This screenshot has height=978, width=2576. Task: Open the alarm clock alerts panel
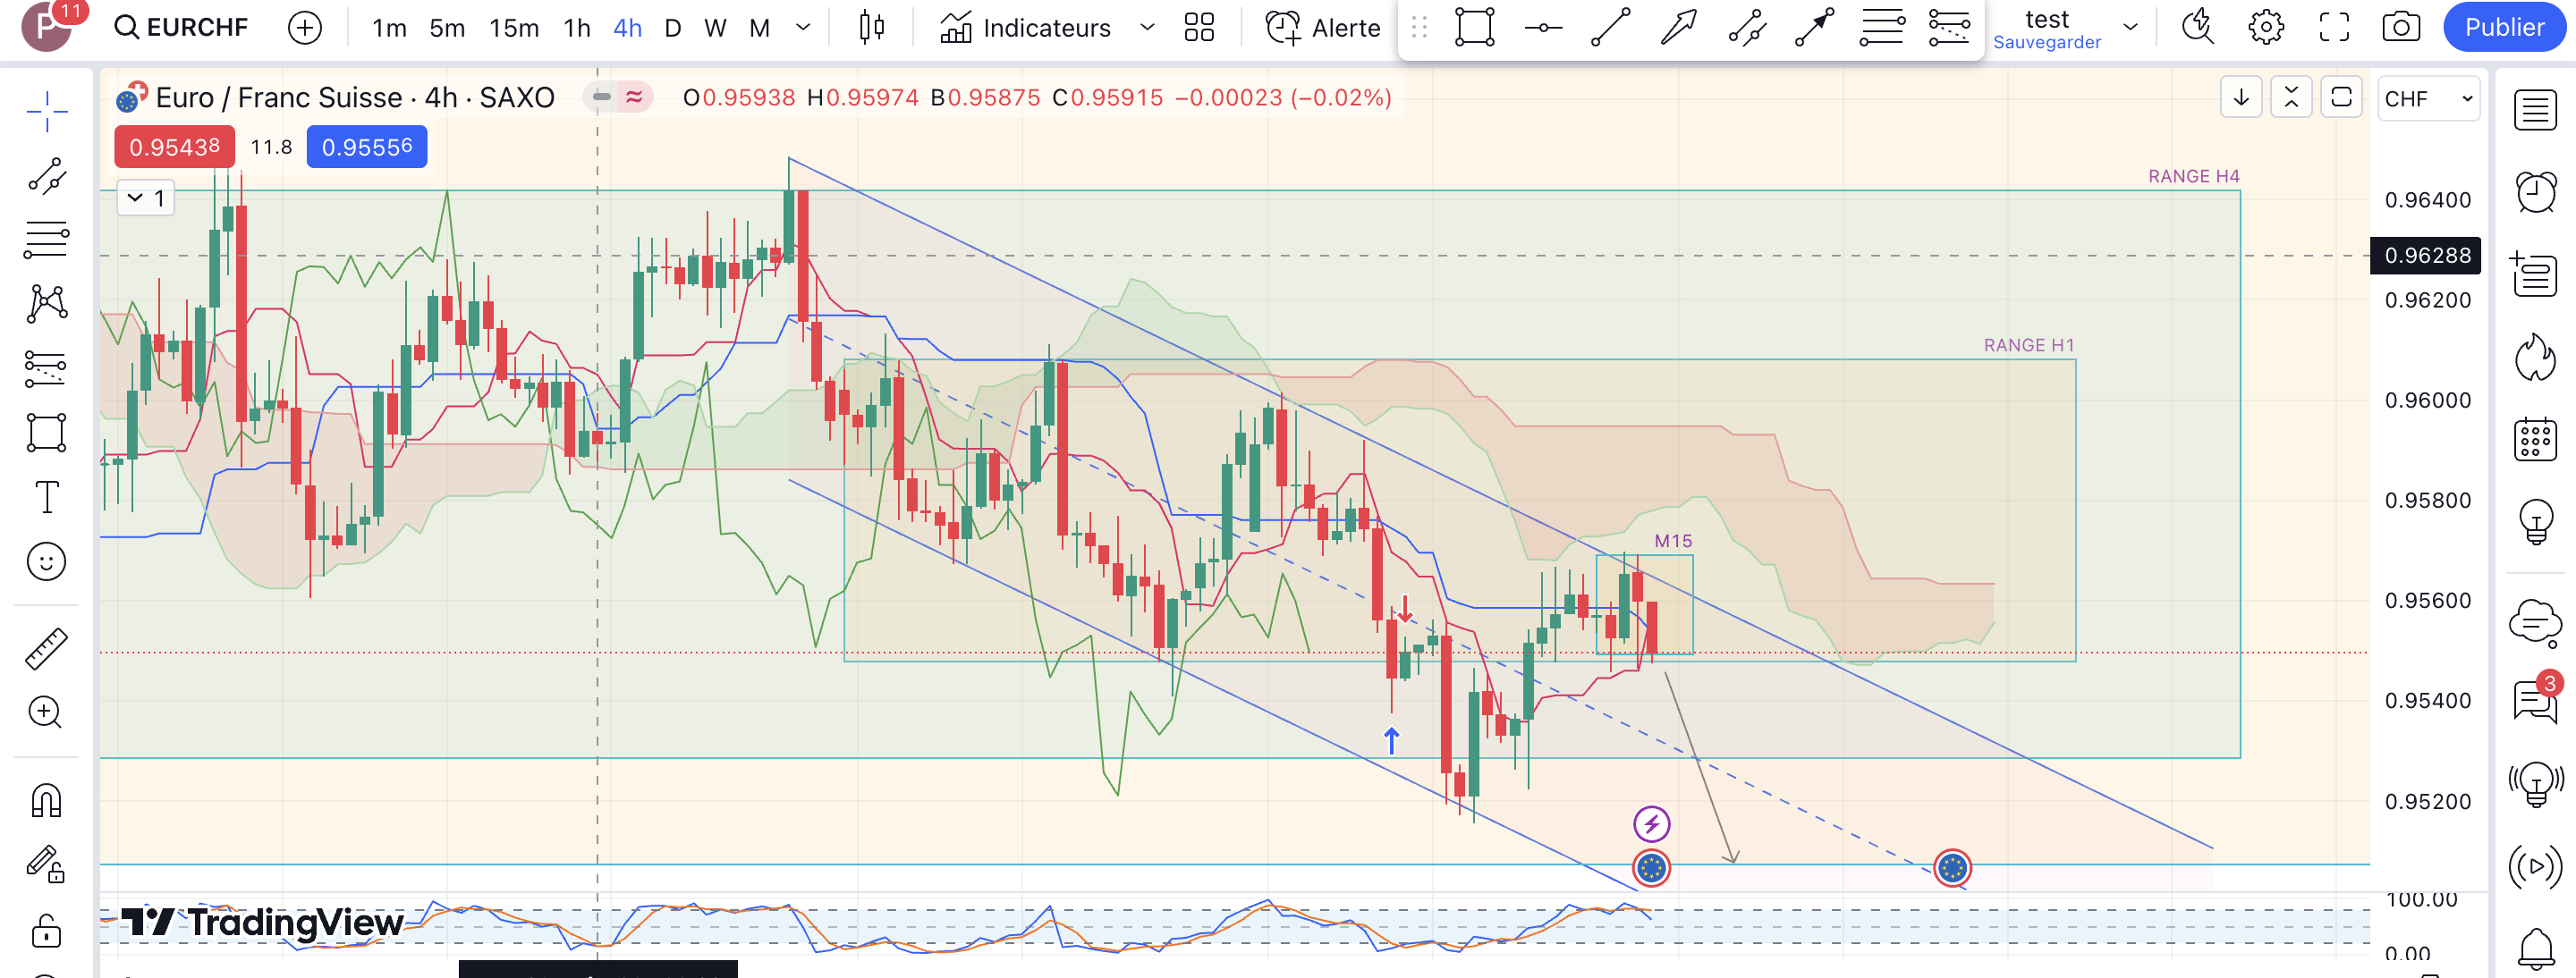click(2536, 192)
